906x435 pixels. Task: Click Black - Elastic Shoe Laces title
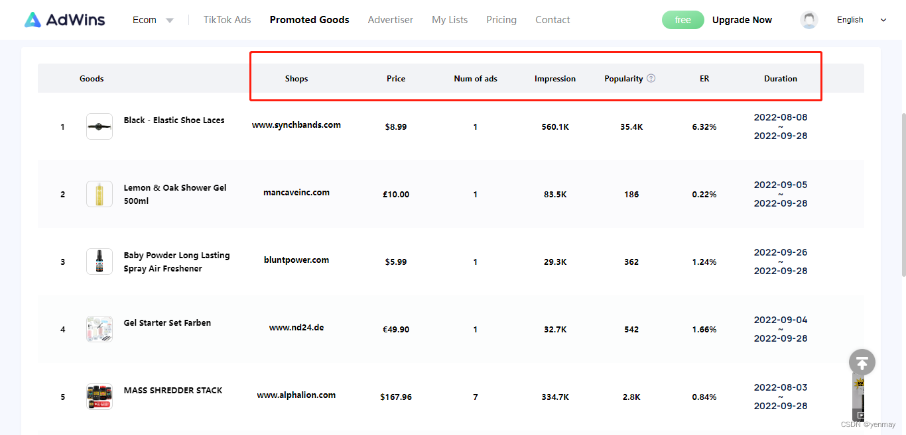(x=174, y=121)
